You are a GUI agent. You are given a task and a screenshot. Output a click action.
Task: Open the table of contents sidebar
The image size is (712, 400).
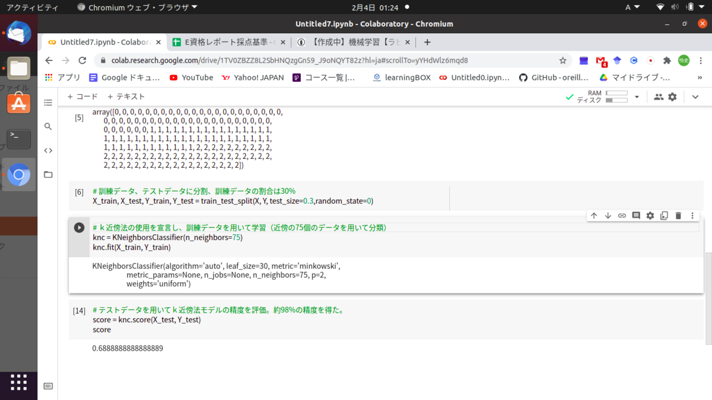(48, 103)
